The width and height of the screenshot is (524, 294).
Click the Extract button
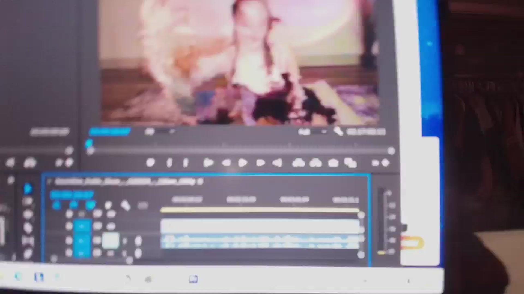coord(315,163)
